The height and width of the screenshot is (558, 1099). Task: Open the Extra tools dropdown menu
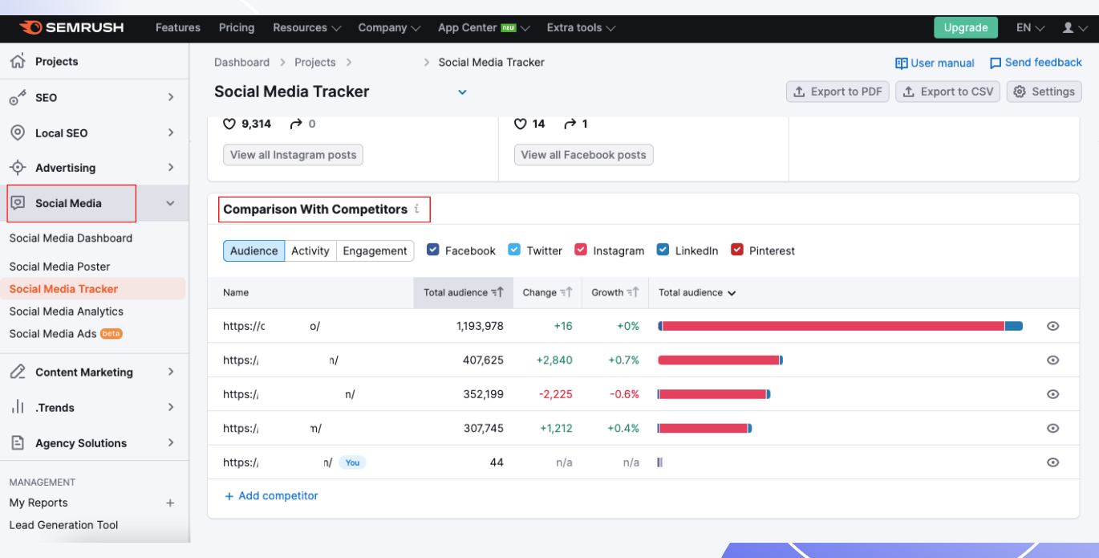(581, 27)
